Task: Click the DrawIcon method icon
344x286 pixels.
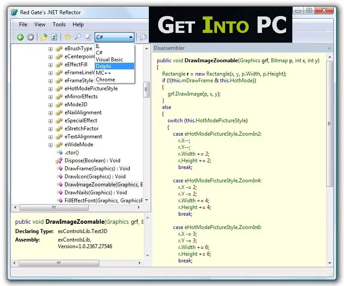Action: [x=60, y=177]
